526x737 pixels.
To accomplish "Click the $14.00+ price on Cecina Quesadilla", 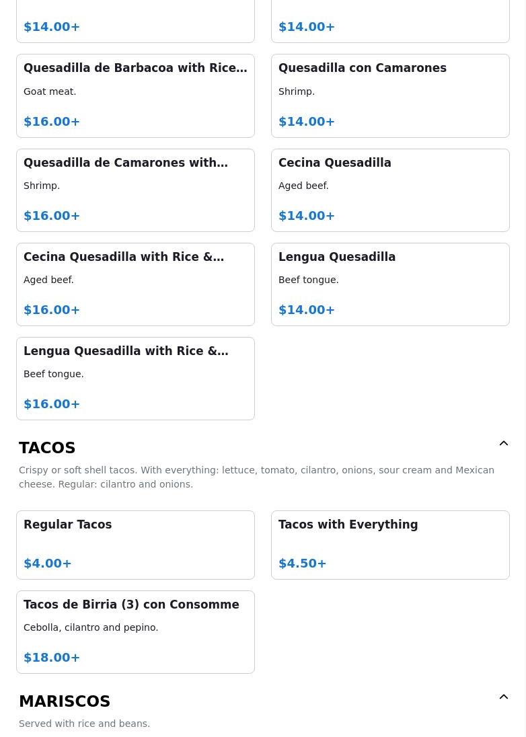I will pyautogui.click(x=307, y=216).
